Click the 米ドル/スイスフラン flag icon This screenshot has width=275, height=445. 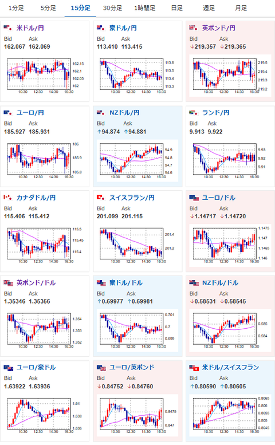pyautogui.click(x=194, y=368)
